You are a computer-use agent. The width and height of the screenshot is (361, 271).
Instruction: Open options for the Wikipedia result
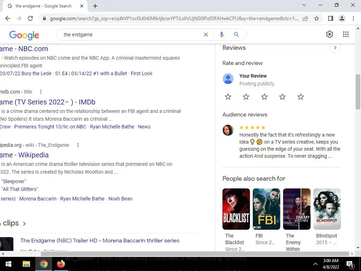coord(78,145)
